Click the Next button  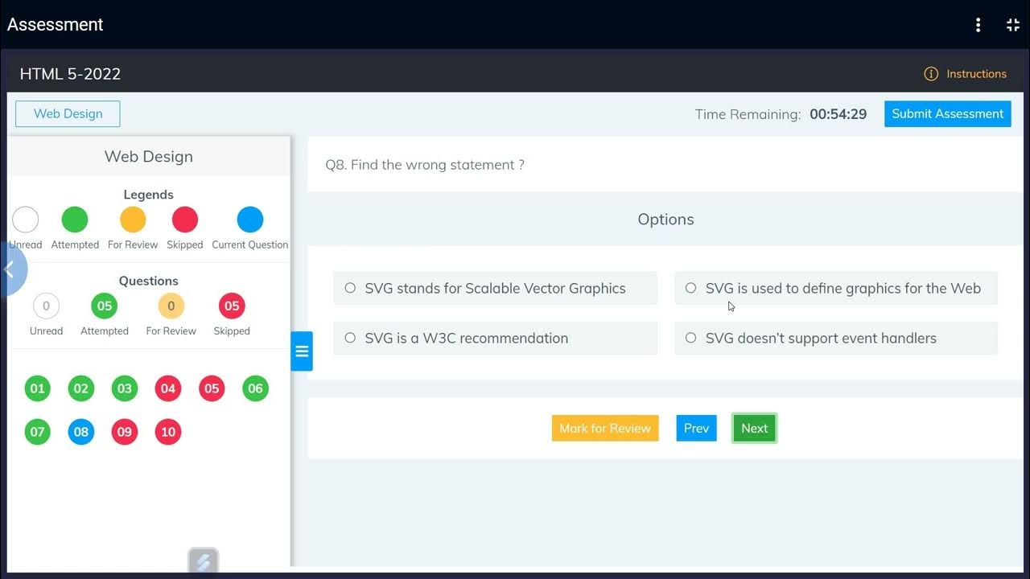tap(754, 428)
